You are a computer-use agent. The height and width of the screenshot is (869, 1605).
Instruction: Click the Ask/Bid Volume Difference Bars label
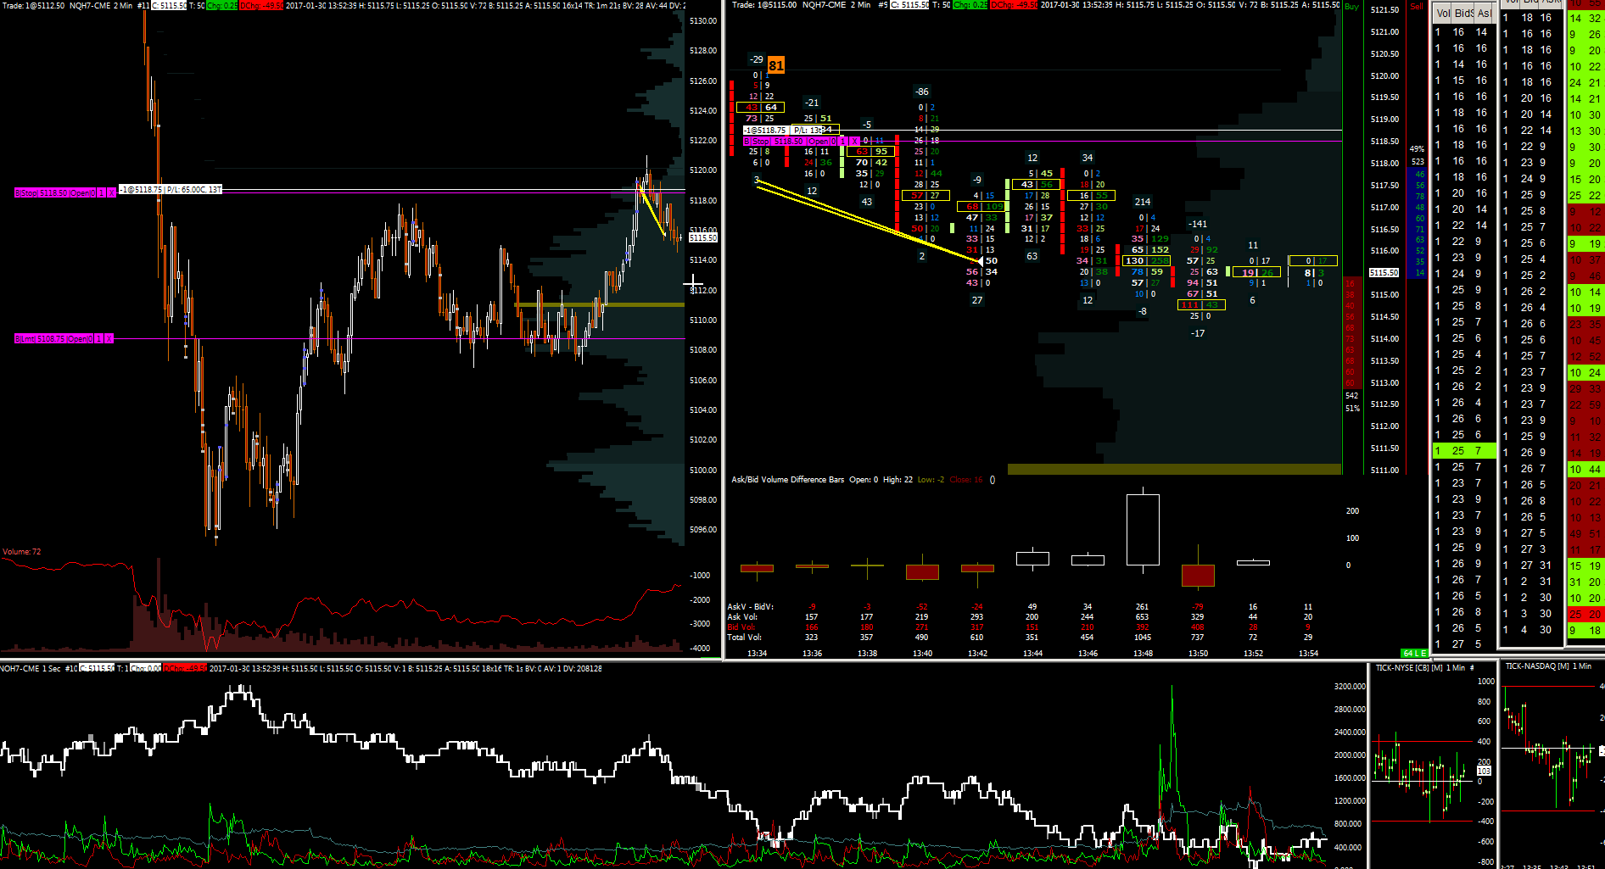click(x=788, y=480)
